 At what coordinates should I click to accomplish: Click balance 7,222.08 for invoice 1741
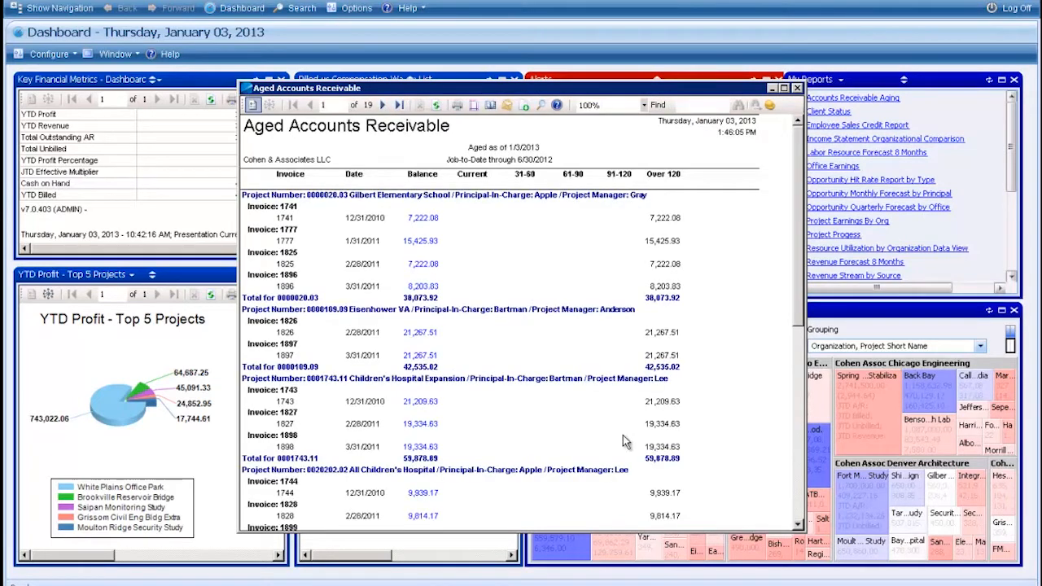[423, 218]
